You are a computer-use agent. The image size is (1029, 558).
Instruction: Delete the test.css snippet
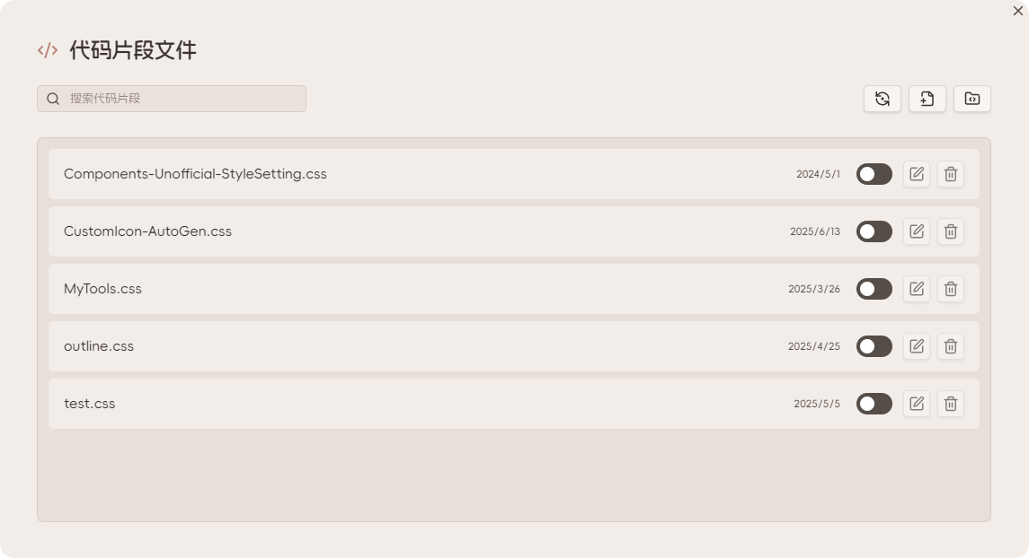click(x=951, y=404)
